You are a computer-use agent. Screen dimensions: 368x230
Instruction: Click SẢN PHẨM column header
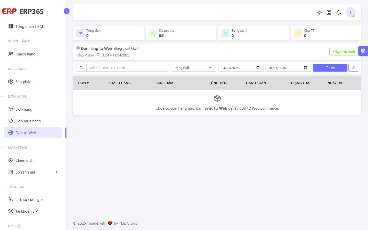point(164,83)
